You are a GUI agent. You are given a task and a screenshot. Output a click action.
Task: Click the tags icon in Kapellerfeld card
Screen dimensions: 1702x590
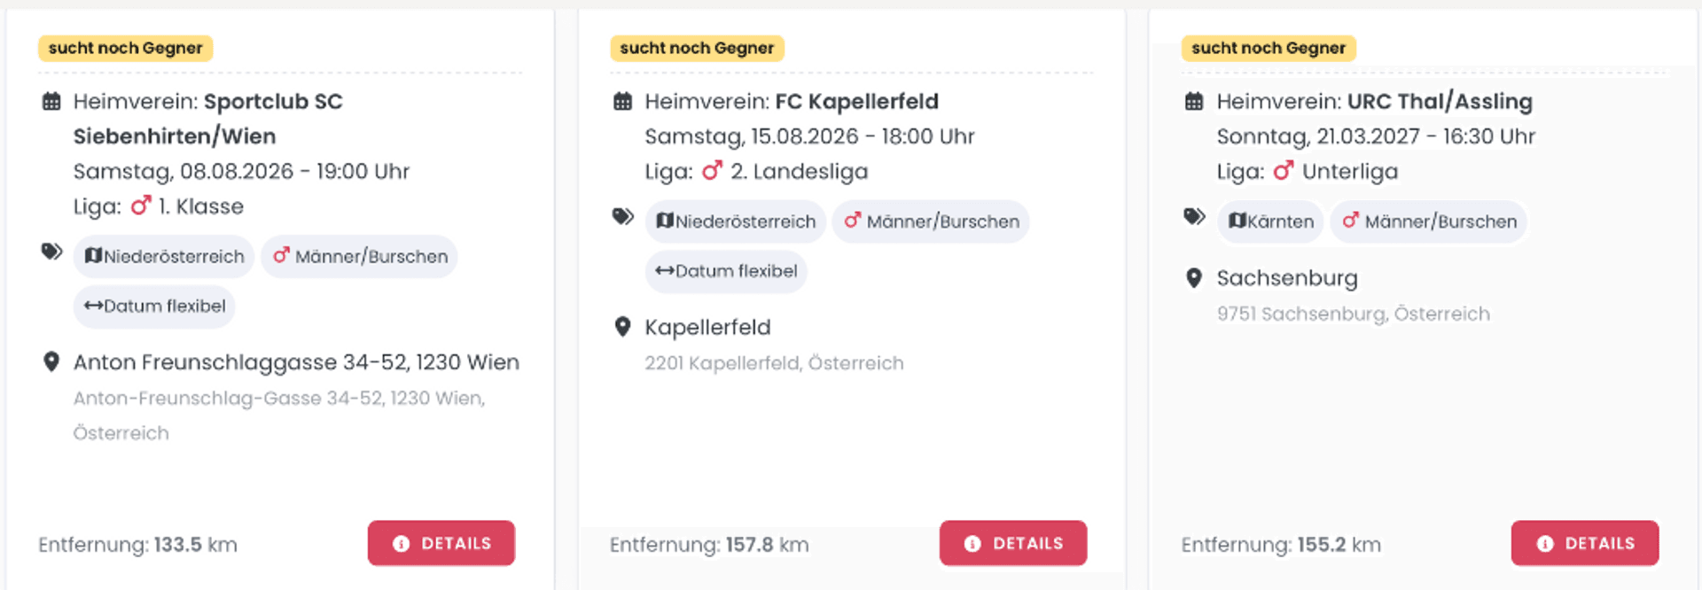pos(623,217)
